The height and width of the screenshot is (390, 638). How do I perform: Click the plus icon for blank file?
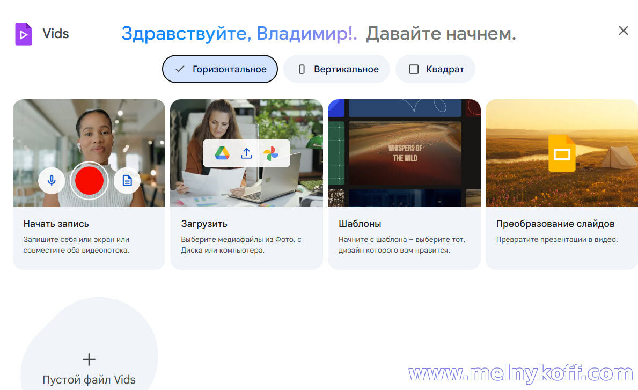[89, 359]
